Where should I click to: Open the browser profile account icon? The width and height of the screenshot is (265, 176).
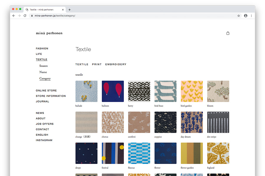(x=246, y=16)
